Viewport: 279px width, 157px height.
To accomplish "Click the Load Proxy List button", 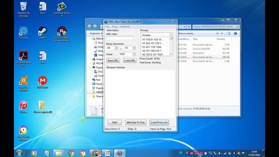I will coord(159,123).
